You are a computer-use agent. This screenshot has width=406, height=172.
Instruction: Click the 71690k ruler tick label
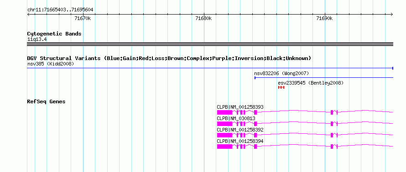[324, 18]
